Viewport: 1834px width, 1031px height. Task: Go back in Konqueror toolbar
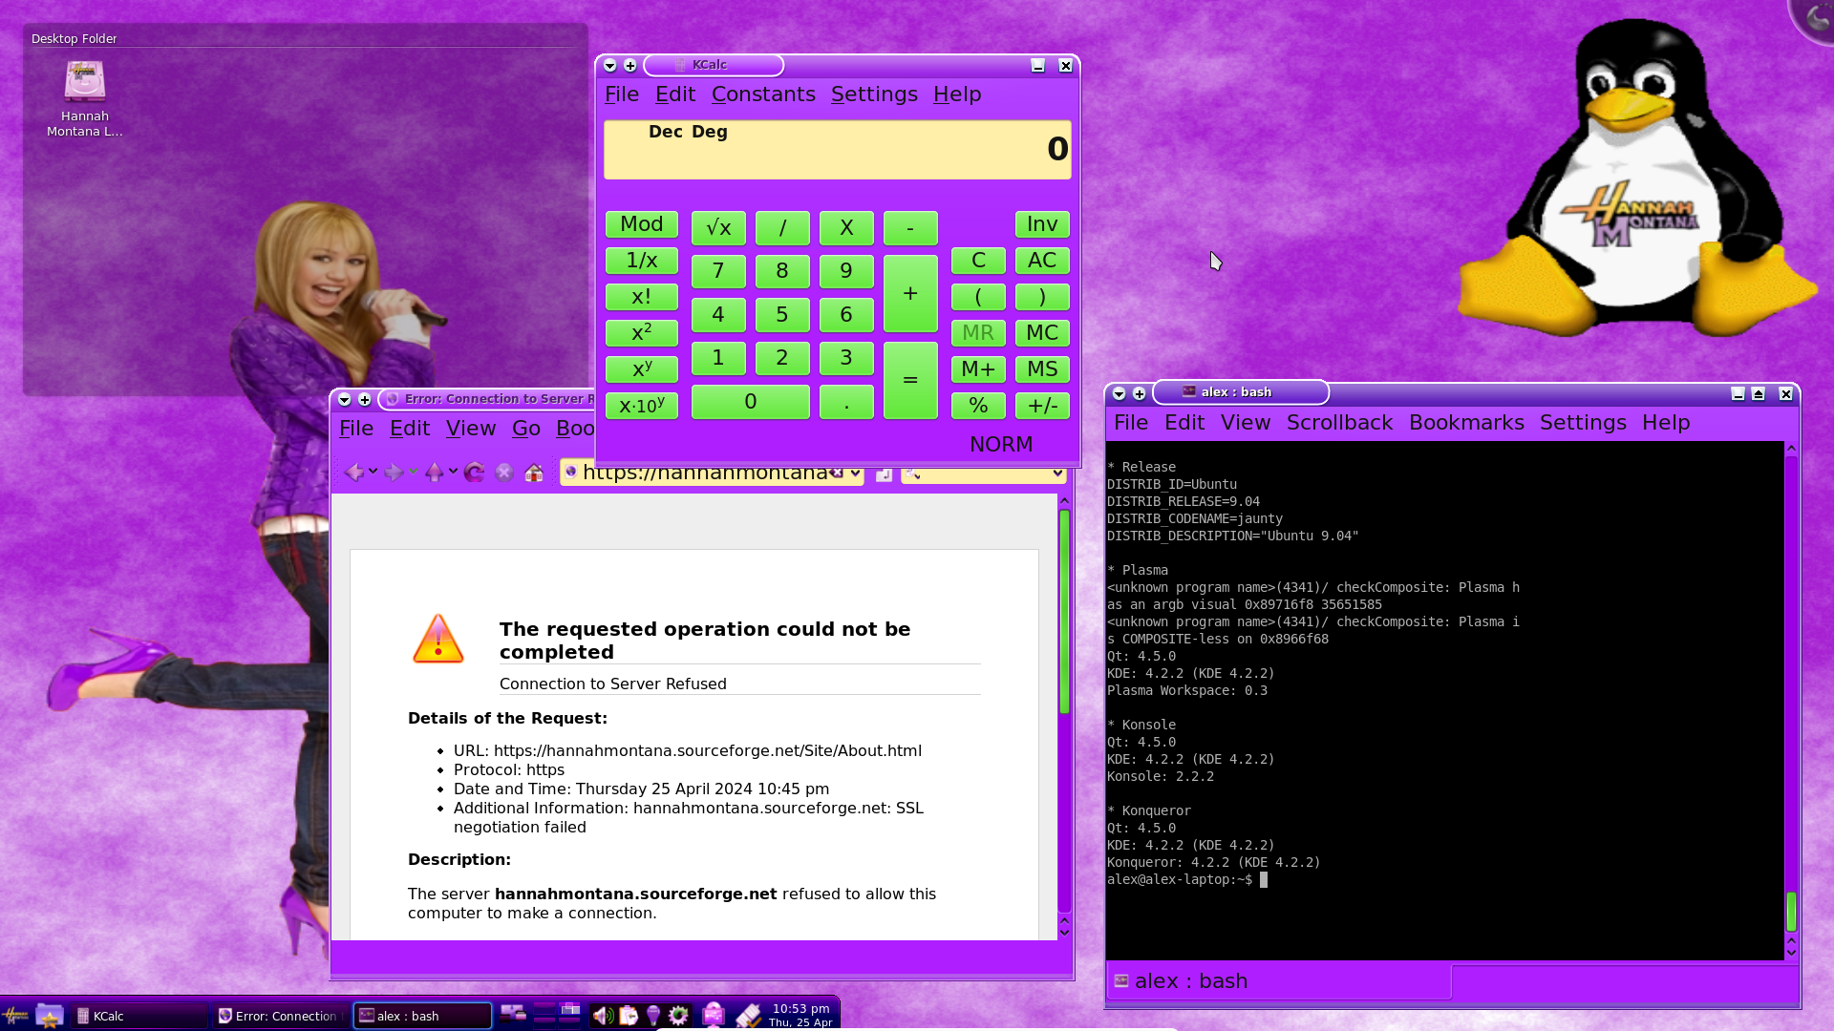(353, 473)
